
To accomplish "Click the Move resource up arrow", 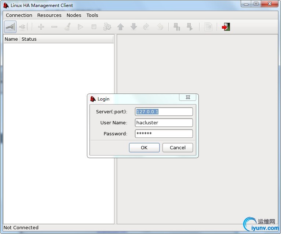I will pyautogui.click(x=120, y=27).
